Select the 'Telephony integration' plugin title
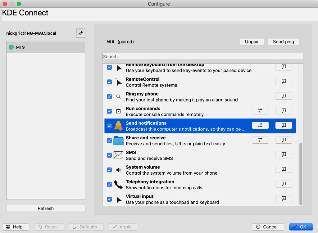Viewport: 318px width, 233px height. (150, 182)
